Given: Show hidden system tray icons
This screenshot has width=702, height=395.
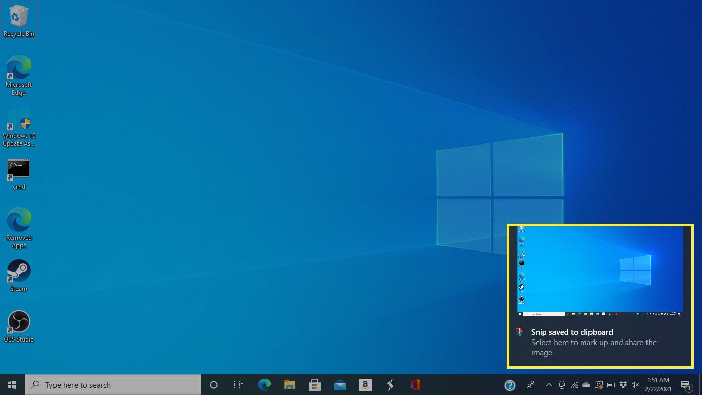Looking at the screenshot, I should [x=549, y=385].
